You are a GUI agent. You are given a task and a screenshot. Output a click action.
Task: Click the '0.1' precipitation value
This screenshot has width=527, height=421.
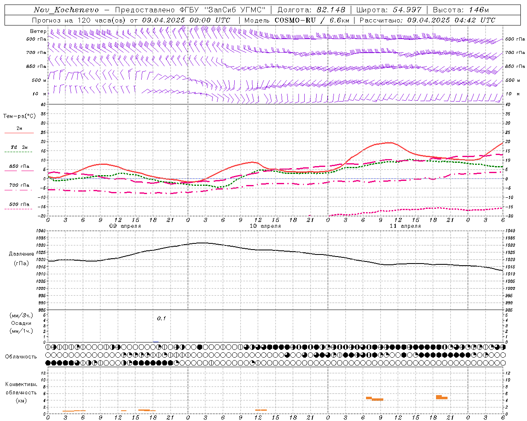pos(161,318)
